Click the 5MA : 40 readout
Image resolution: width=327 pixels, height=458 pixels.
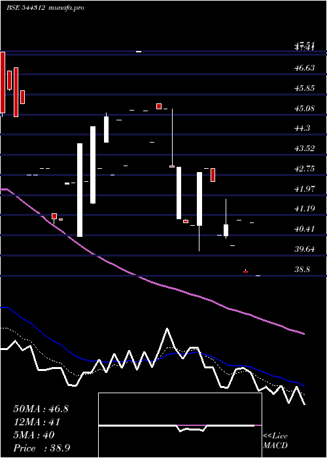click(x=34, y=435)
